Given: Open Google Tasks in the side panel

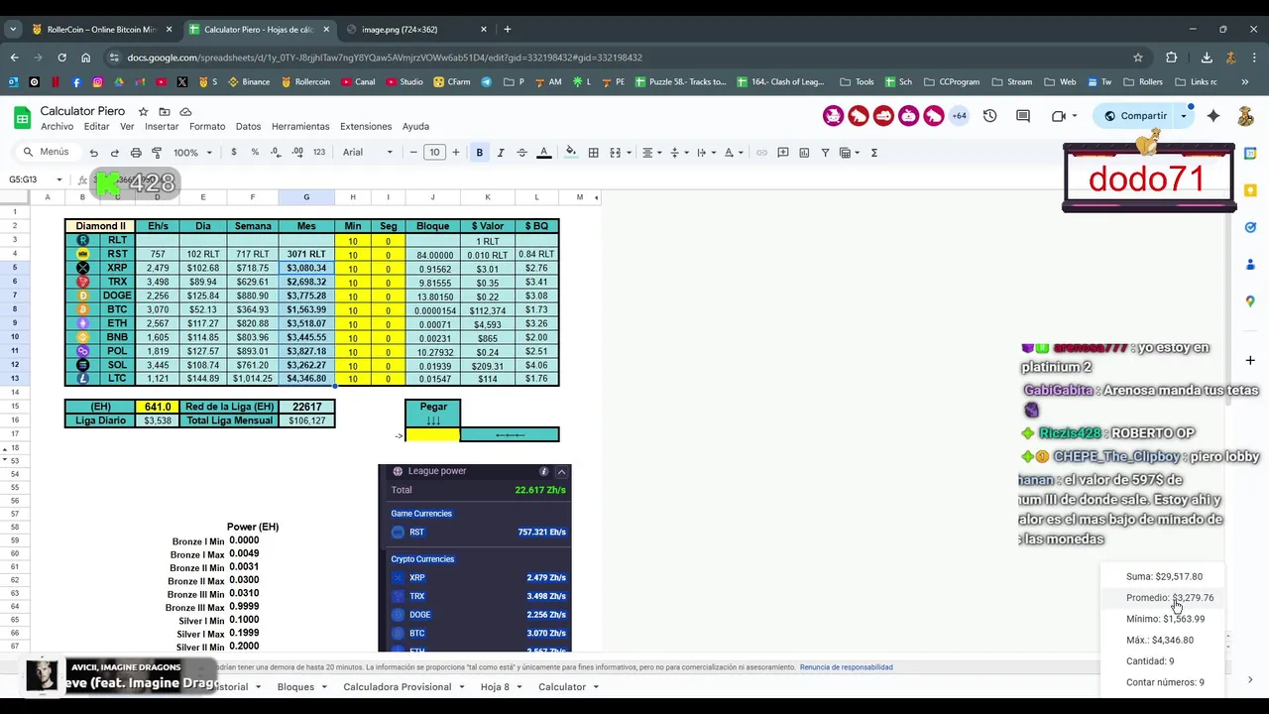Looking at the screenshot, I should click(x=1250, y=227).
